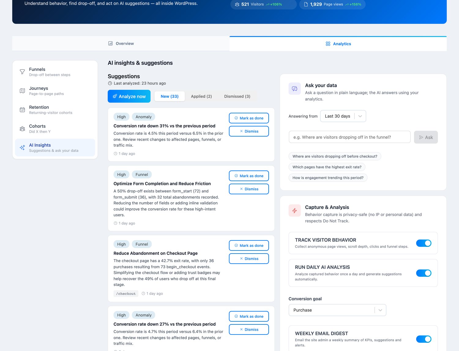Click the lightning icon by Capture & Analysis
The image size is (459, 351).
click(x=295, y=210)
